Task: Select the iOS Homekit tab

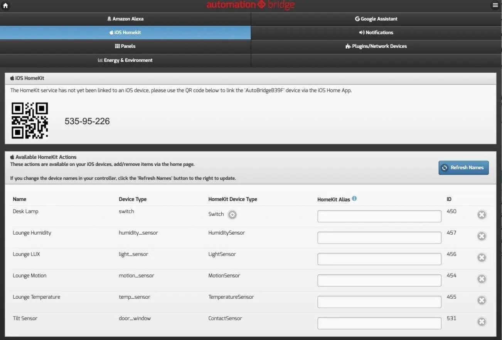Action: click(x=125, y=32)
